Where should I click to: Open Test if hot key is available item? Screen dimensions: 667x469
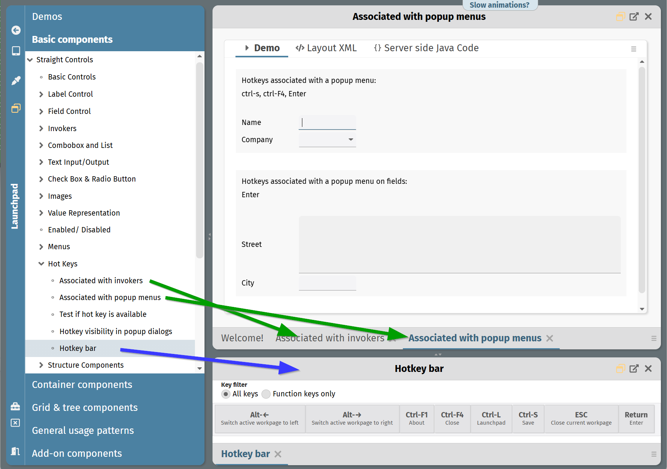[x=103, y=314]
